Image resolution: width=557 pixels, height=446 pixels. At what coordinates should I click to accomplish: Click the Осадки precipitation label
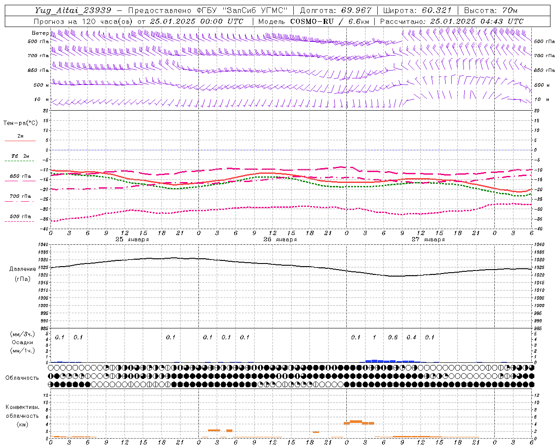(x=22, y=343)
